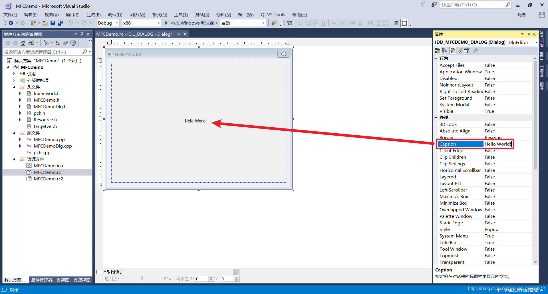Click the notifications flag icon
This screenshot has width=548, height=294.
pyautogui.click(x=423, y=5)
